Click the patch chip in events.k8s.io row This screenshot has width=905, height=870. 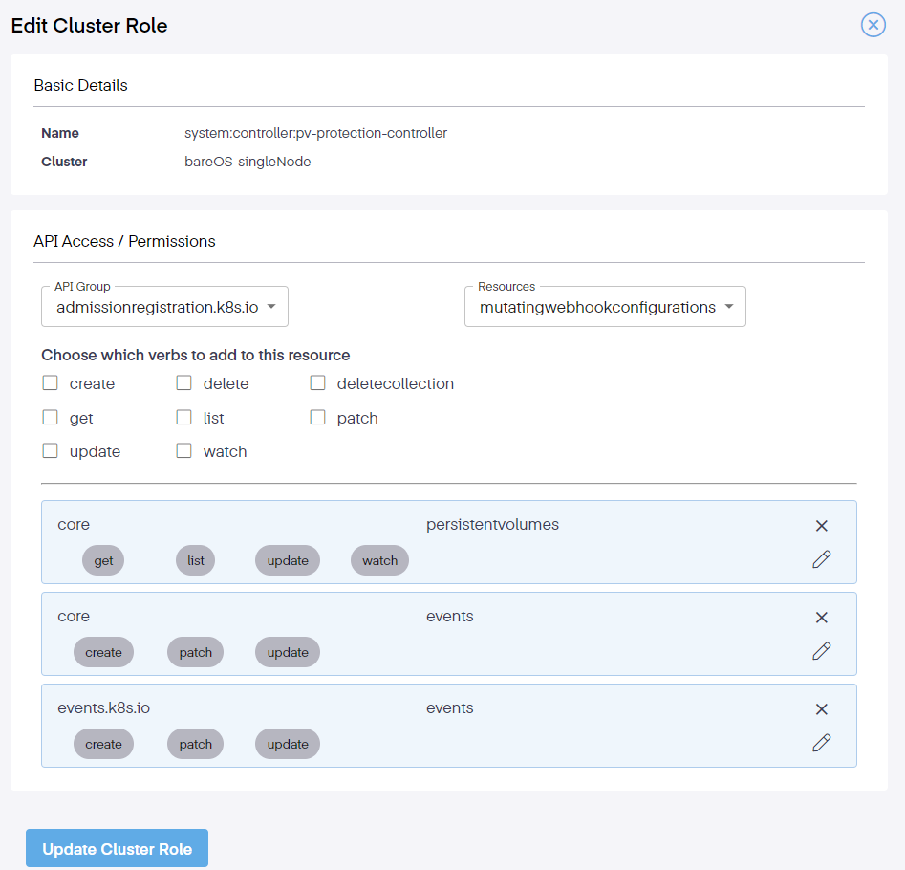pos(196,745)
